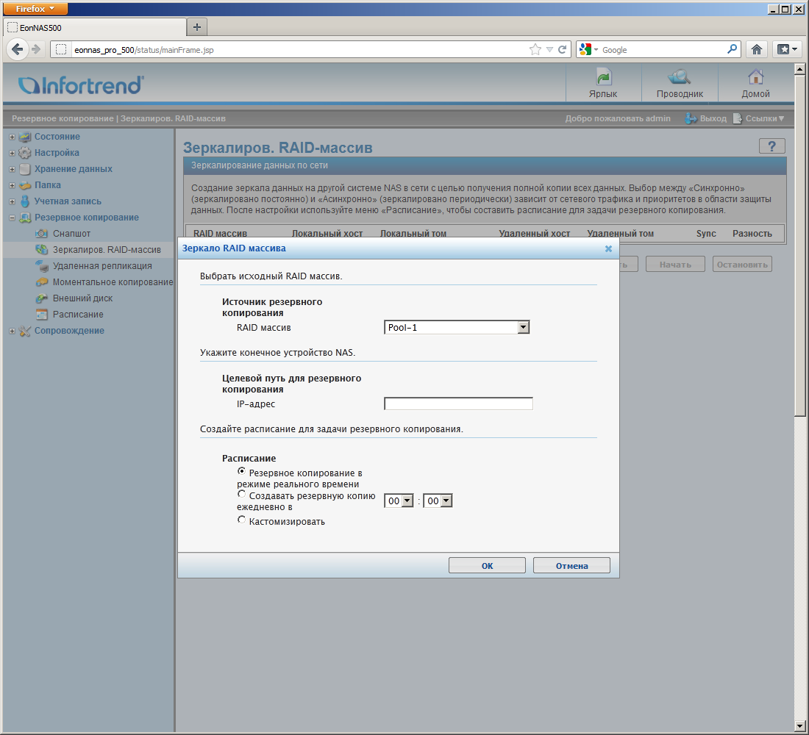809x735 pixels.
Task: Open Снапшот in sidebar
Action: pyautogui.click(x=71, y=234)
